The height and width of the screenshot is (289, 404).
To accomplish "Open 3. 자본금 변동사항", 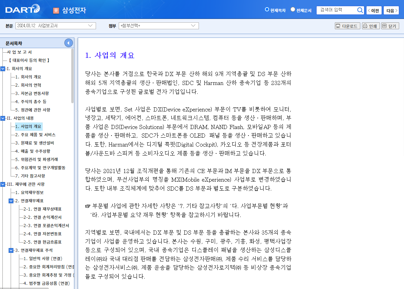I will 32,93.
